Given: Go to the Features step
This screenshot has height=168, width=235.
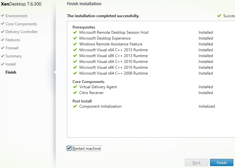Looking at the screenshot, I should click(13, 40).
